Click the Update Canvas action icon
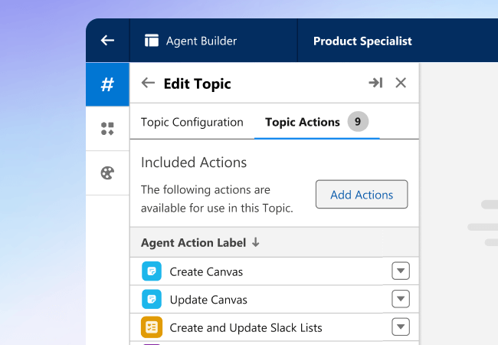Screen dimensions: 498x345 [x=152, y=299]
